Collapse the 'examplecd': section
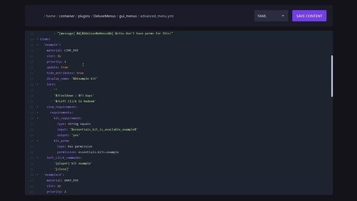 pyautogui.click(x=37, y=175)
